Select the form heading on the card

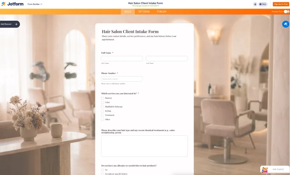coord(130,31)
